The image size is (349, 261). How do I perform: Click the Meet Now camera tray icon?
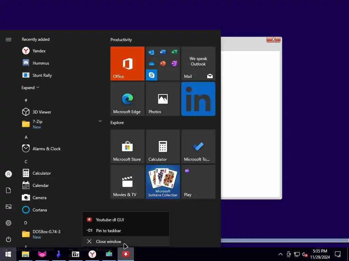point(289,254)
